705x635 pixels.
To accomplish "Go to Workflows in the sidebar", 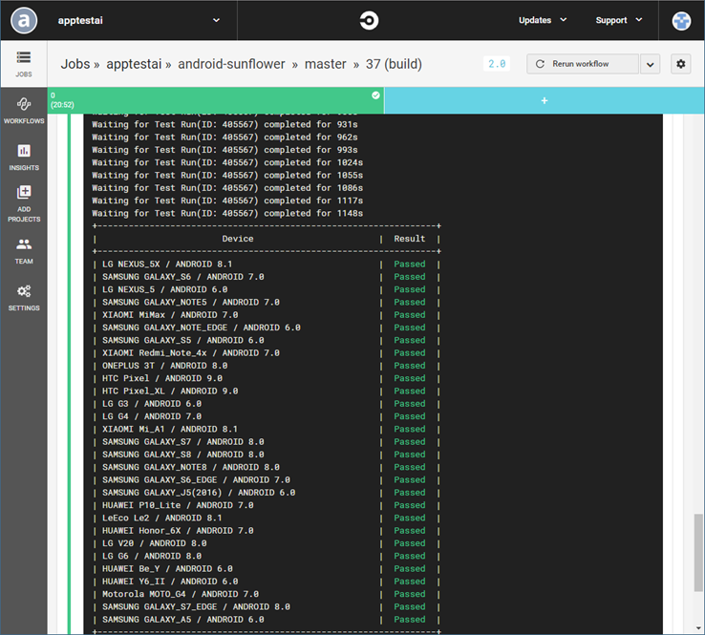I will [x=24, y=111].
